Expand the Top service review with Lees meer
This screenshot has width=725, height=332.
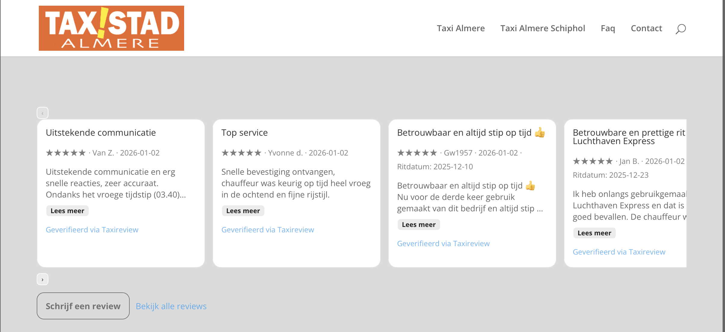click(243, 211)
